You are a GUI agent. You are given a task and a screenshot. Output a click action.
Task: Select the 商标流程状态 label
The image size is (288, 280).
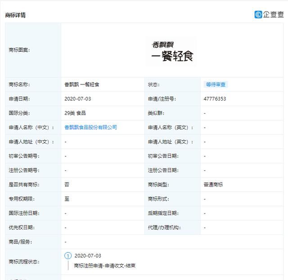(x=24, y=262)
